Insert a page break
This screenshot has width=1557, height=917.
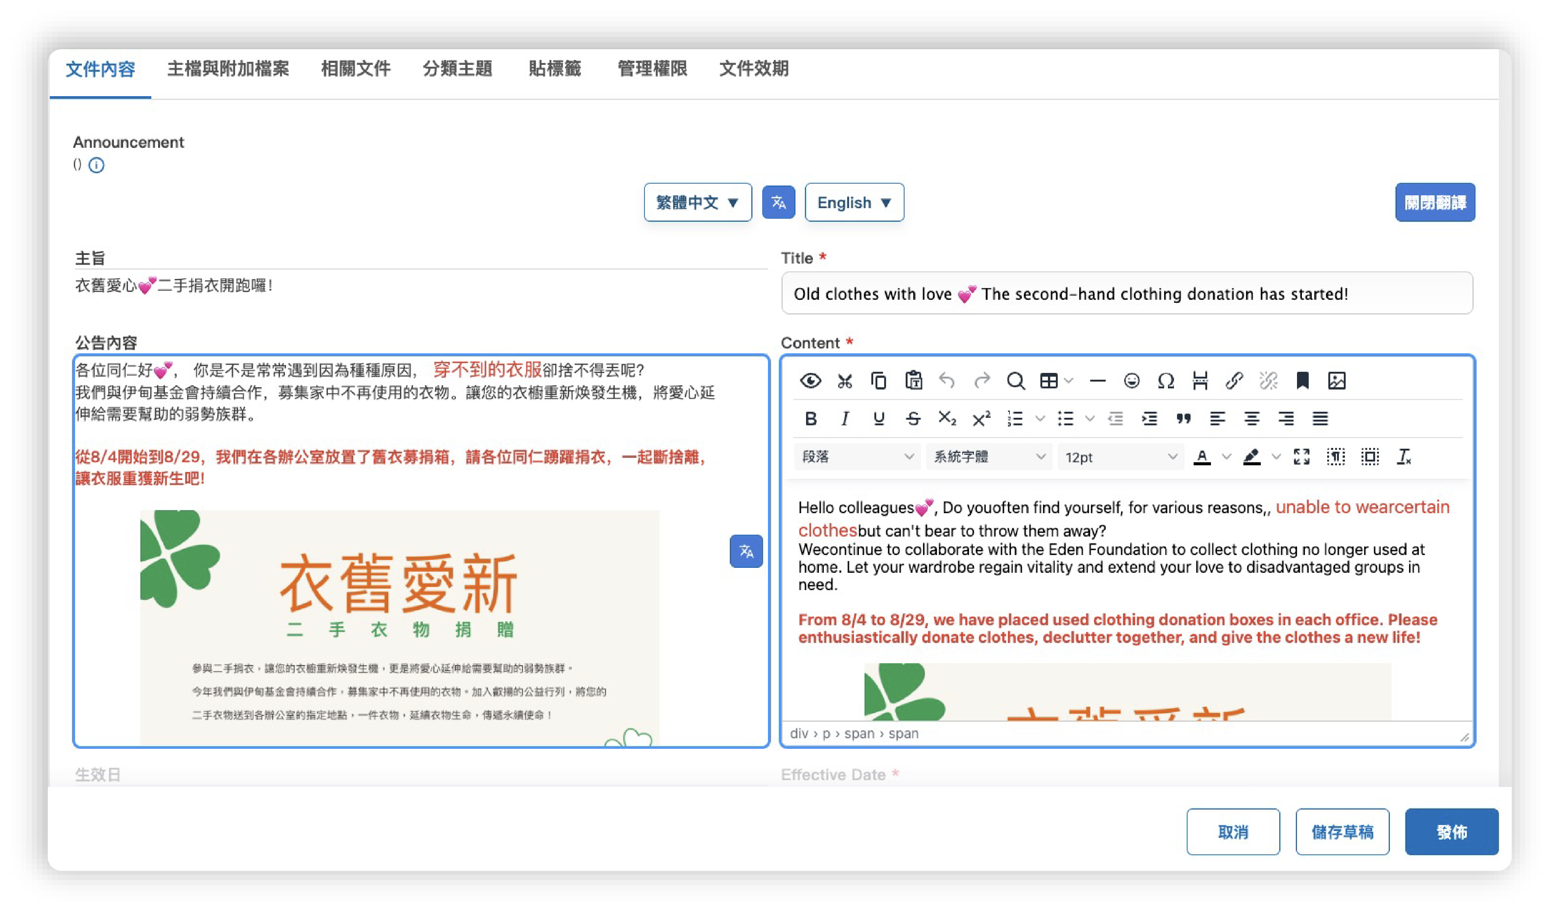pyautogui.click(x=1200, y=381)
